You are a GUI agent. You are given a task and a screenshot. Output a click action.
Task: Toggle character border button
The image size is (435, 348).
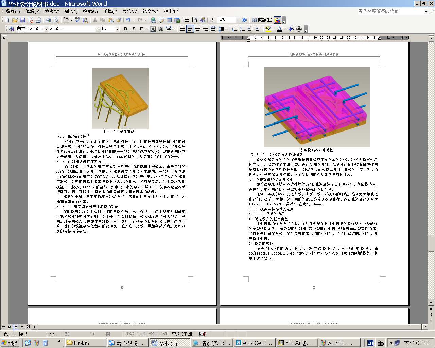click(153, 29)
